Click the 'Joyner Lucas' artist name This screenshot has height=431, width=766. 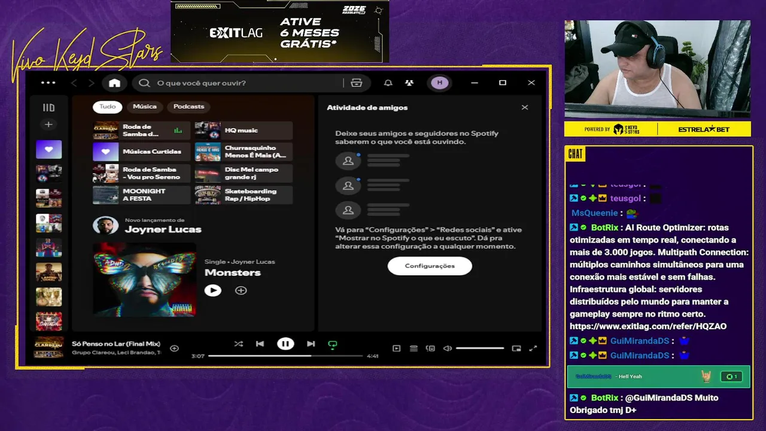pos(163,229)
